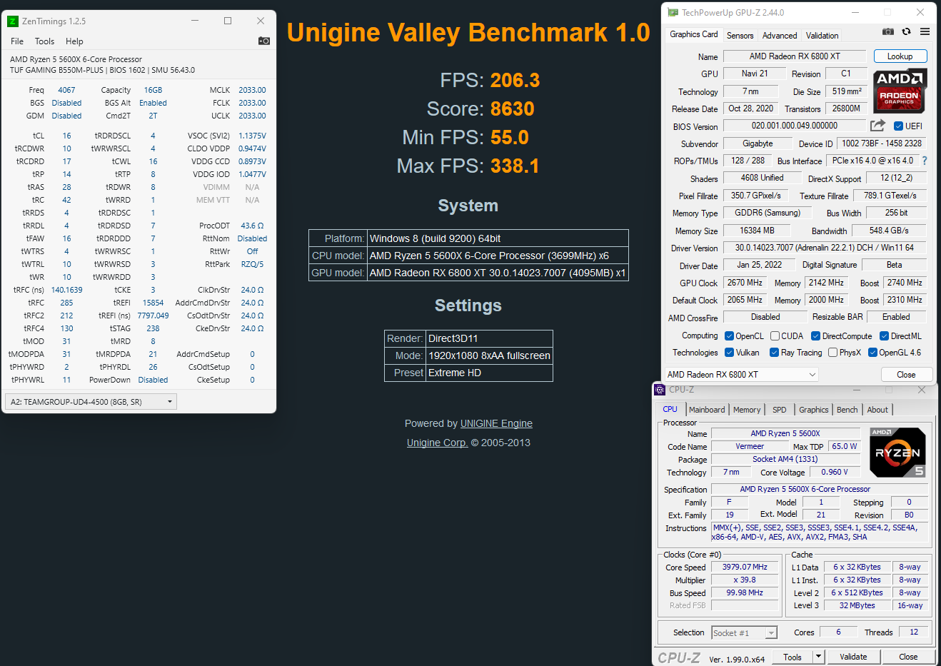The height and width of the screenshot is (666, 941).
Task: Click the ProcODT value 43.6 Ω
Action: pyautogui.click(x=252, y=226)
